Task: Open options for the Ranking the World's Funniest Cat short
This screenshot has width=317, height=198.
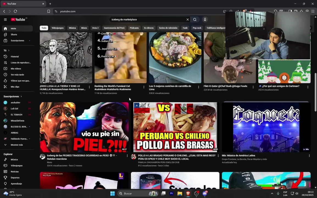Action: [144, 87]
